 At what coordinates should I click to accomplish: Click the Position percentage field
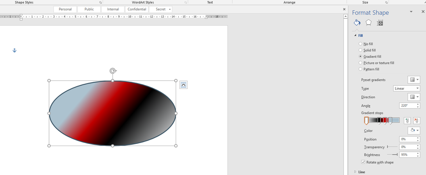(407, 139)
